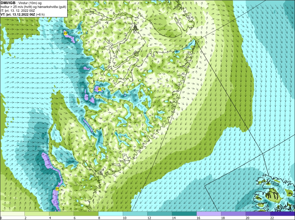This screenshot has height=220, width=295.
Task: Click the DMI/IGB title text
Action: (x=8, y=3)
